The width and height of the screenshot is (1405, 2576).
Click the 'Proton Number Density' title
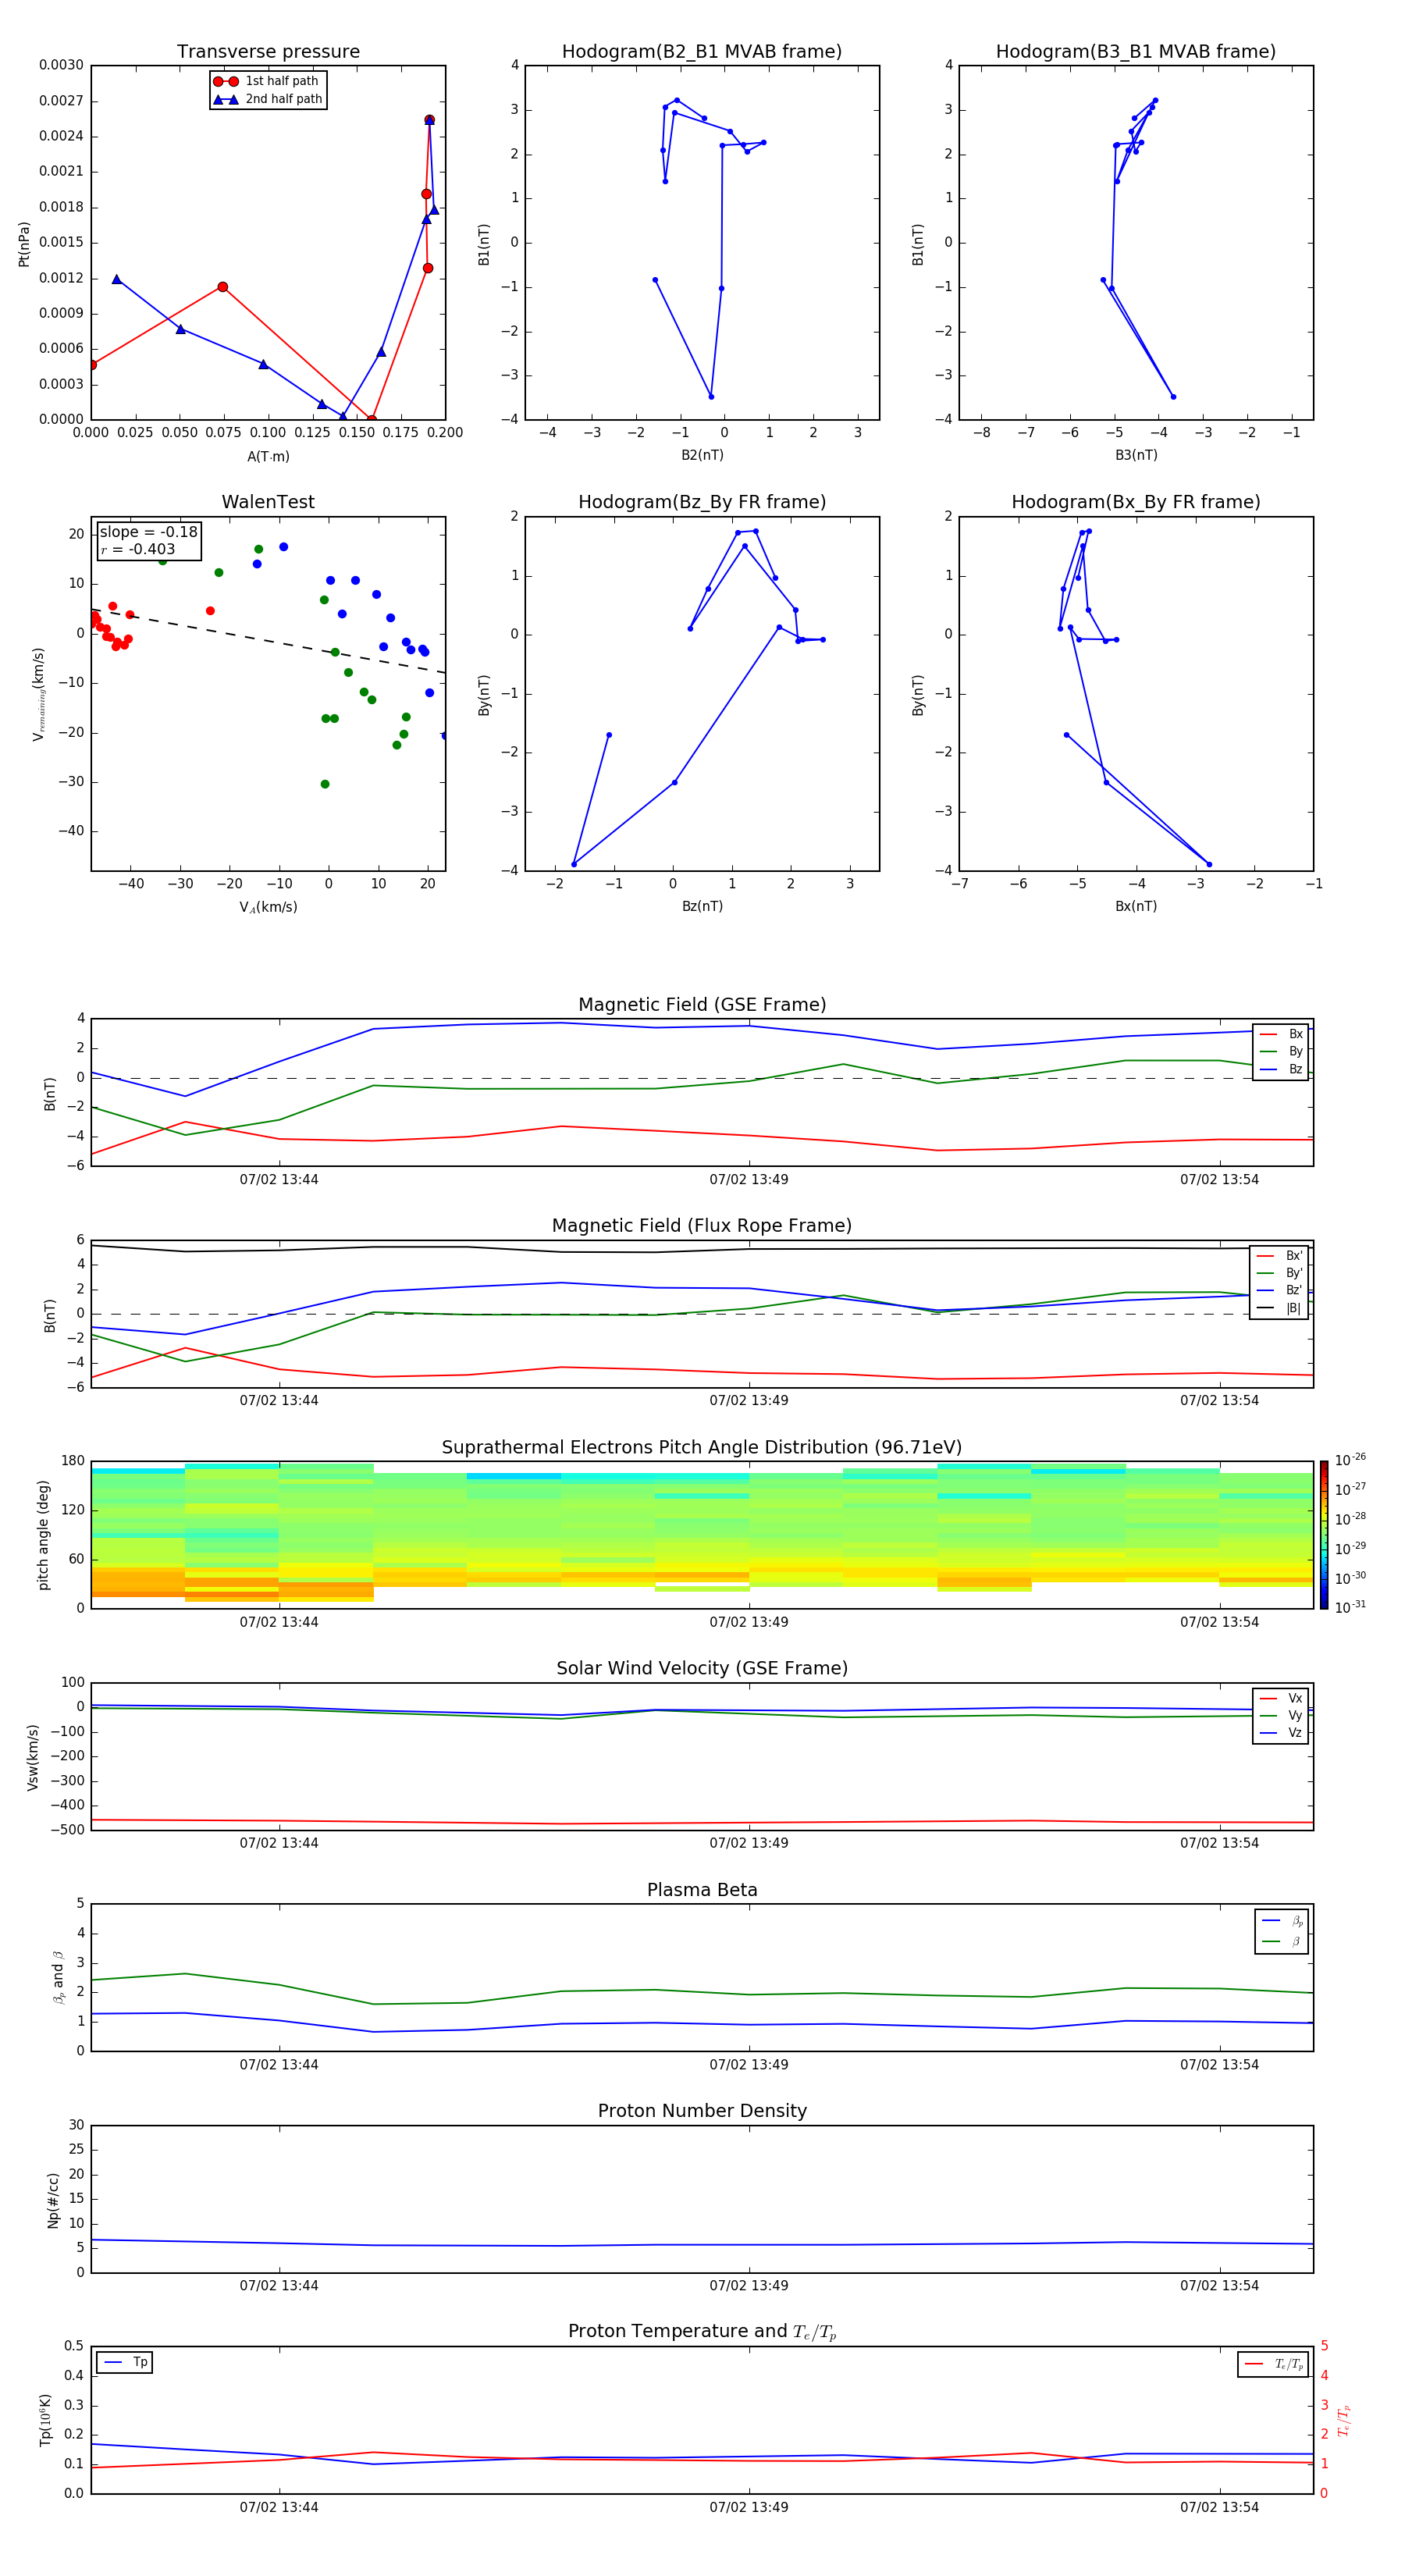[702, 2111]
